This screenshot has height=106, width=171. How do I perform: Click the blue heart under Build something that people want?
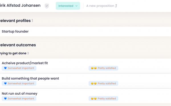[5, 83]
